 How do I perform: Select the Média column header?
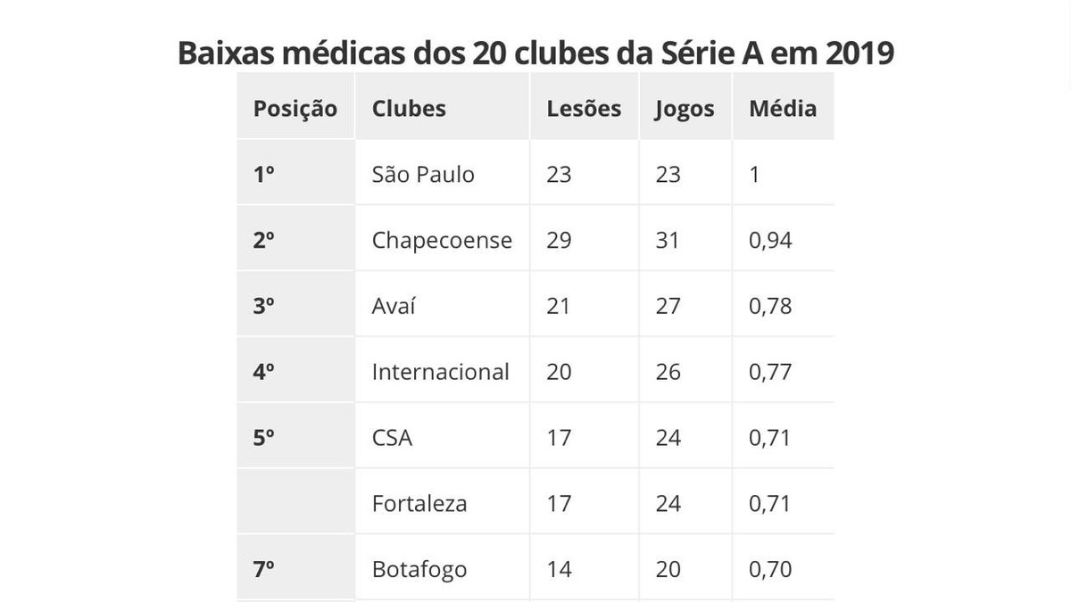pos(783,109)
